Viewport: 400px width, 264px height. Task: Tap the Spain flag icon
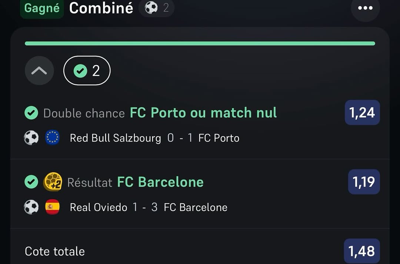click(x=52, y=207)
